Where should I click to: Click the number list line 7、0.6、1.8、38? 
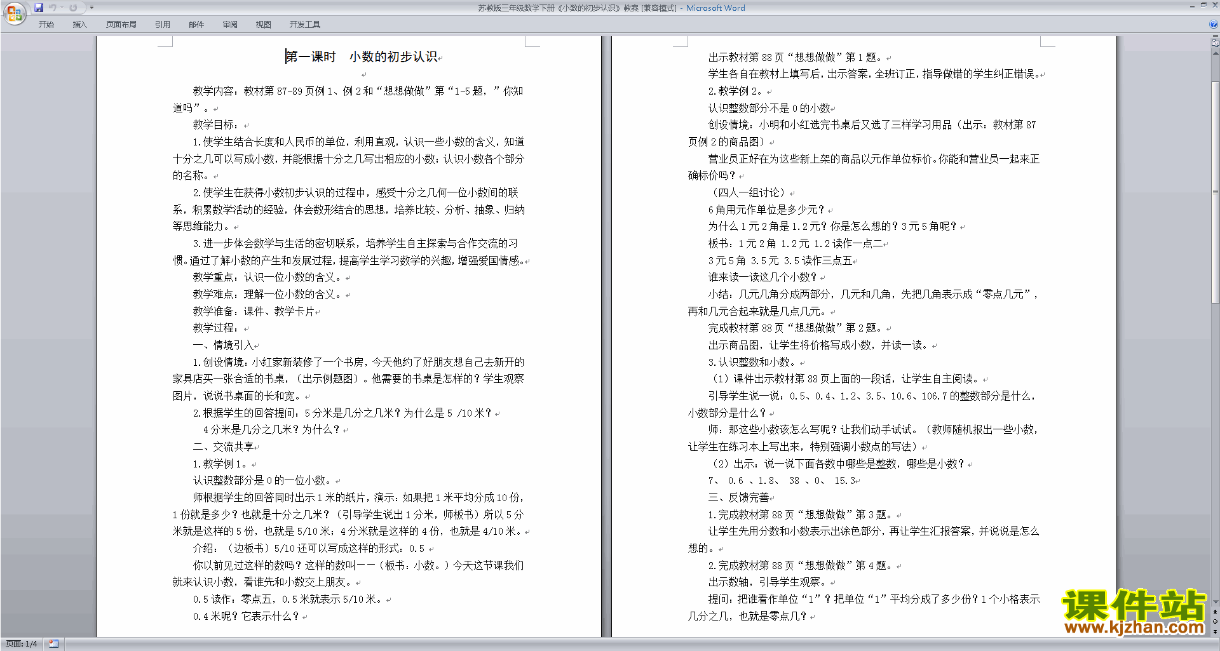[x=782, y=481]
